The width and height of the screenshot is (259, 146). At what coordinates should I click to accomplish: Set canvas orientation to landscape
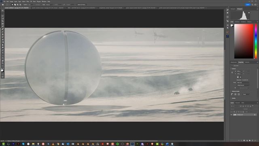pos(240,77)
